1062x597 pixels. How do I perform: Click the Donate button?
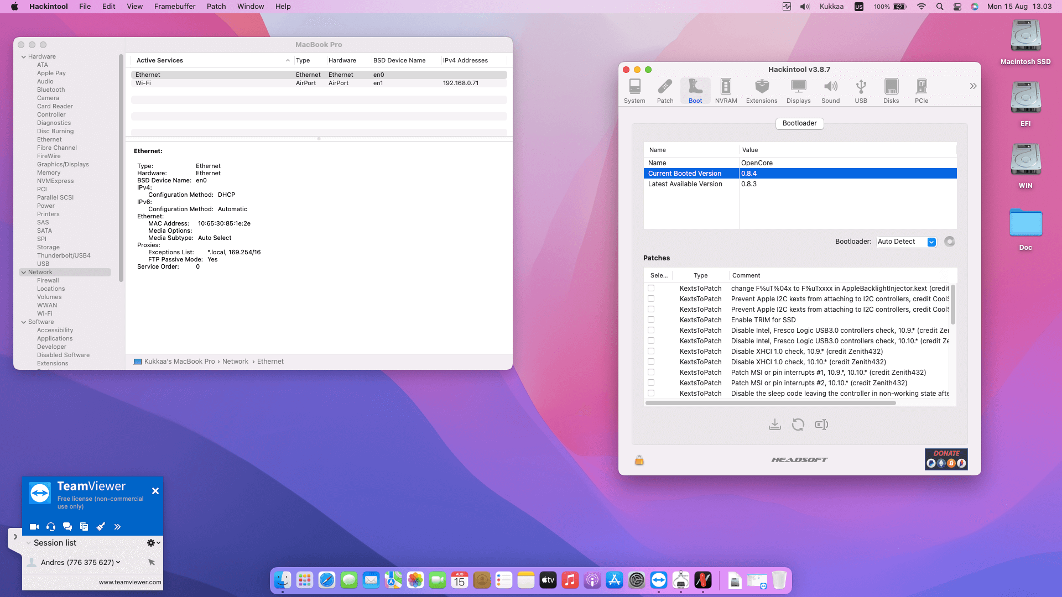[946, 459]
